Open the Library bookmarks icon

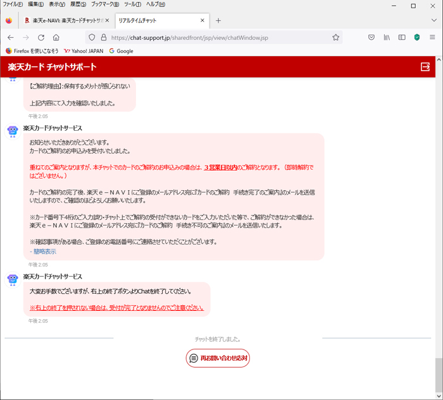click(387, 37)
